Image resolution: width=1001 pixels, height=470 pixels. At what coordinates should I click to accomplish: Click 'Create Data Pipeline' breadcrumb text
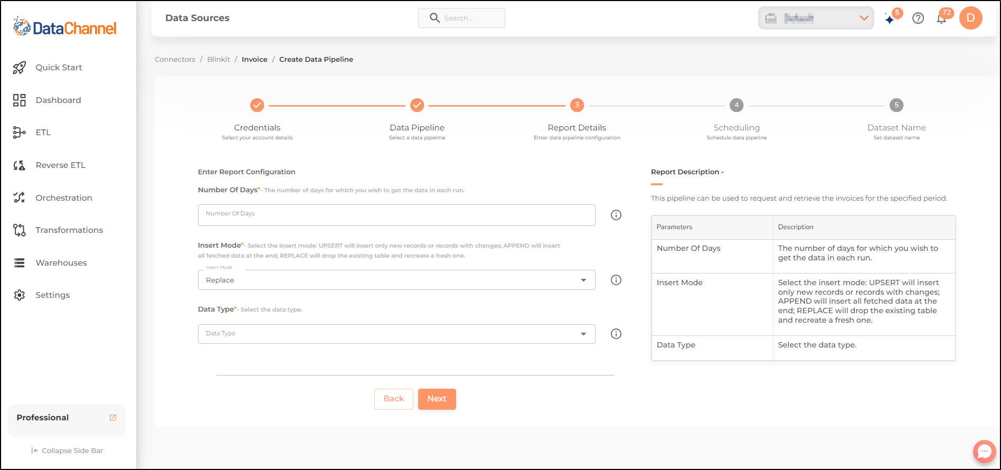[316, 60]
